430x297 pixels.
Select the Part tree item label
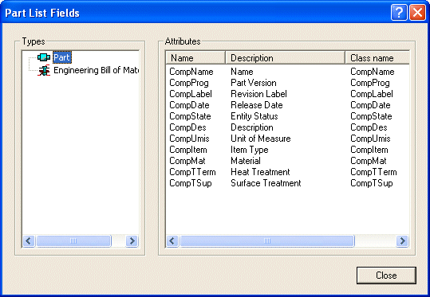coord(62,57)
